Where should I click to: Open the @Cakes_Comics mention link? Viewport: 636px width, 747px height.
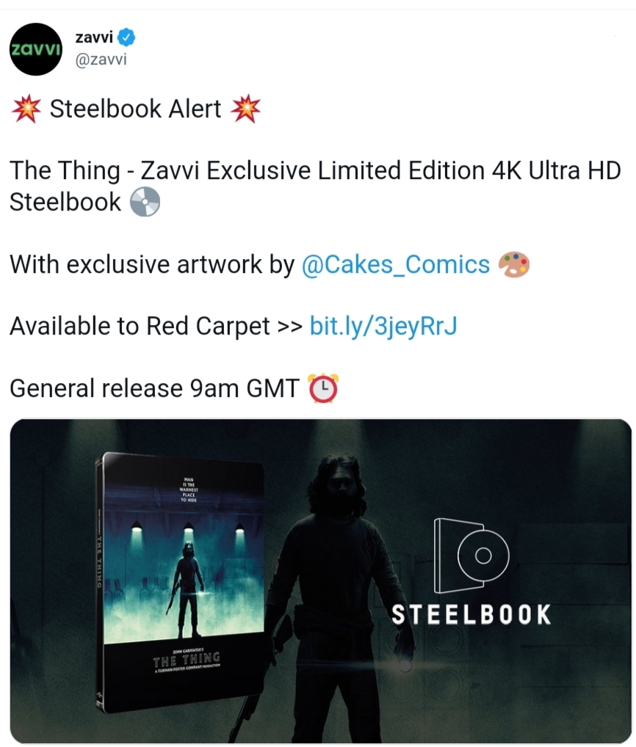pyautogui.click(x=396, y=264)
